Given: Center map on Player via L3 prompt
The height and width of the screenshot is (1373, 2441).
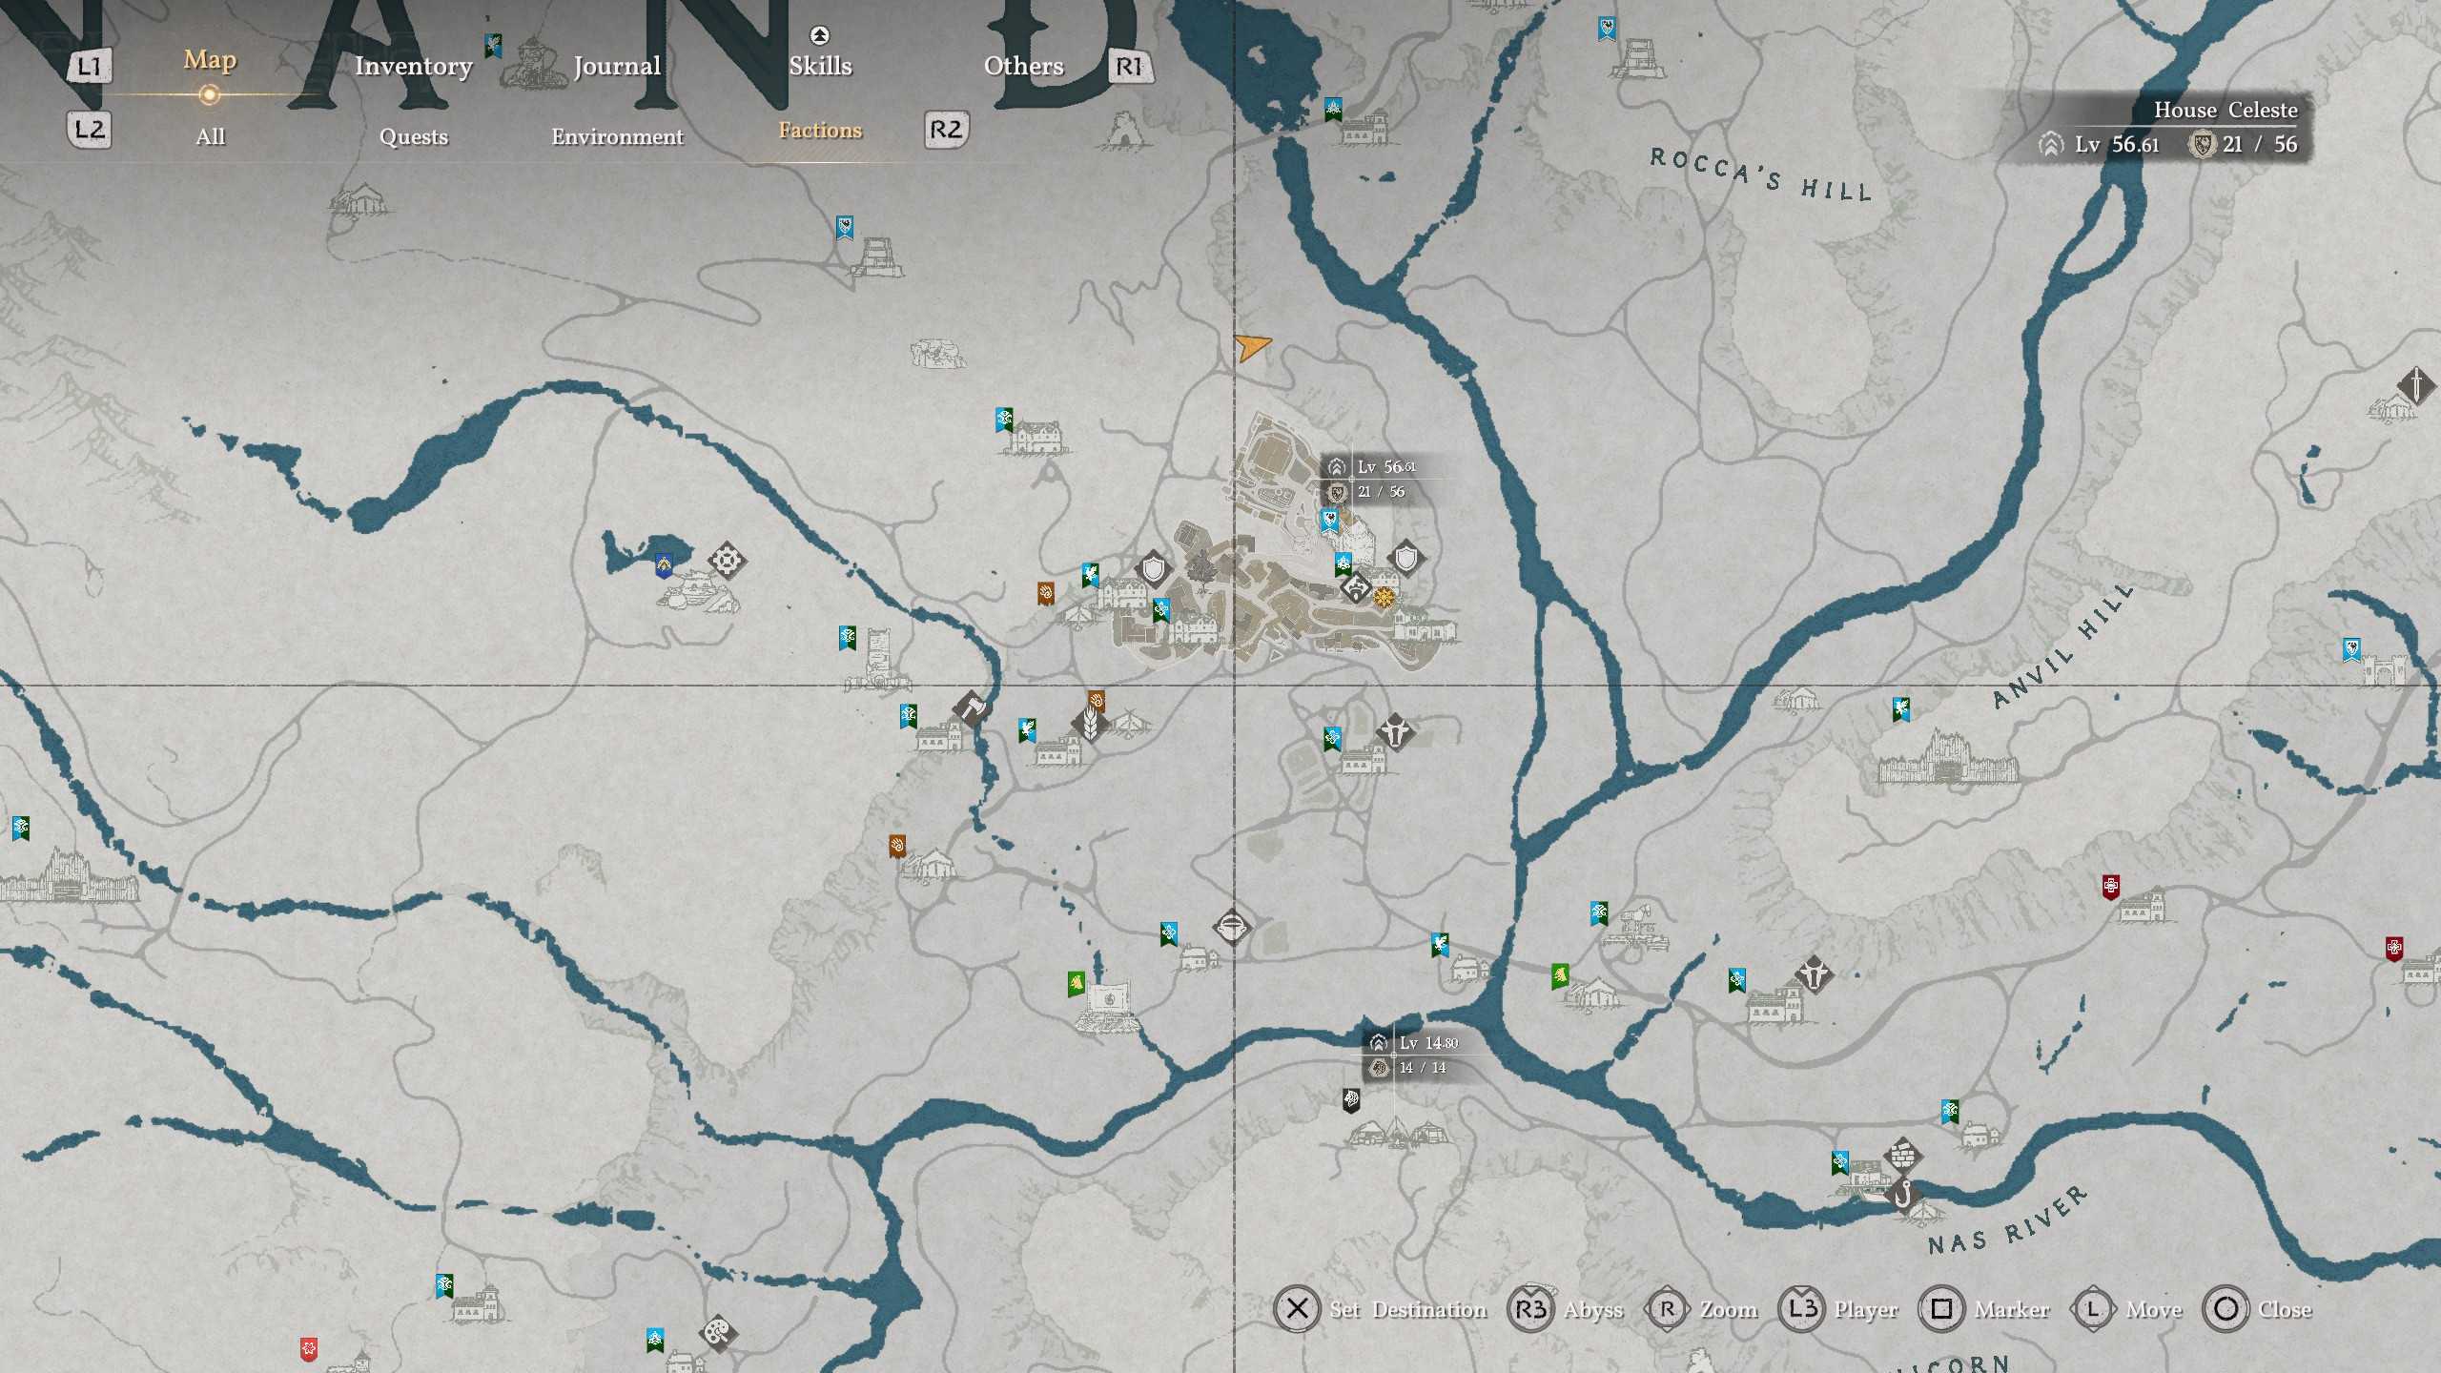Looking at the screenshot, I should [x=1838, y=1309].
